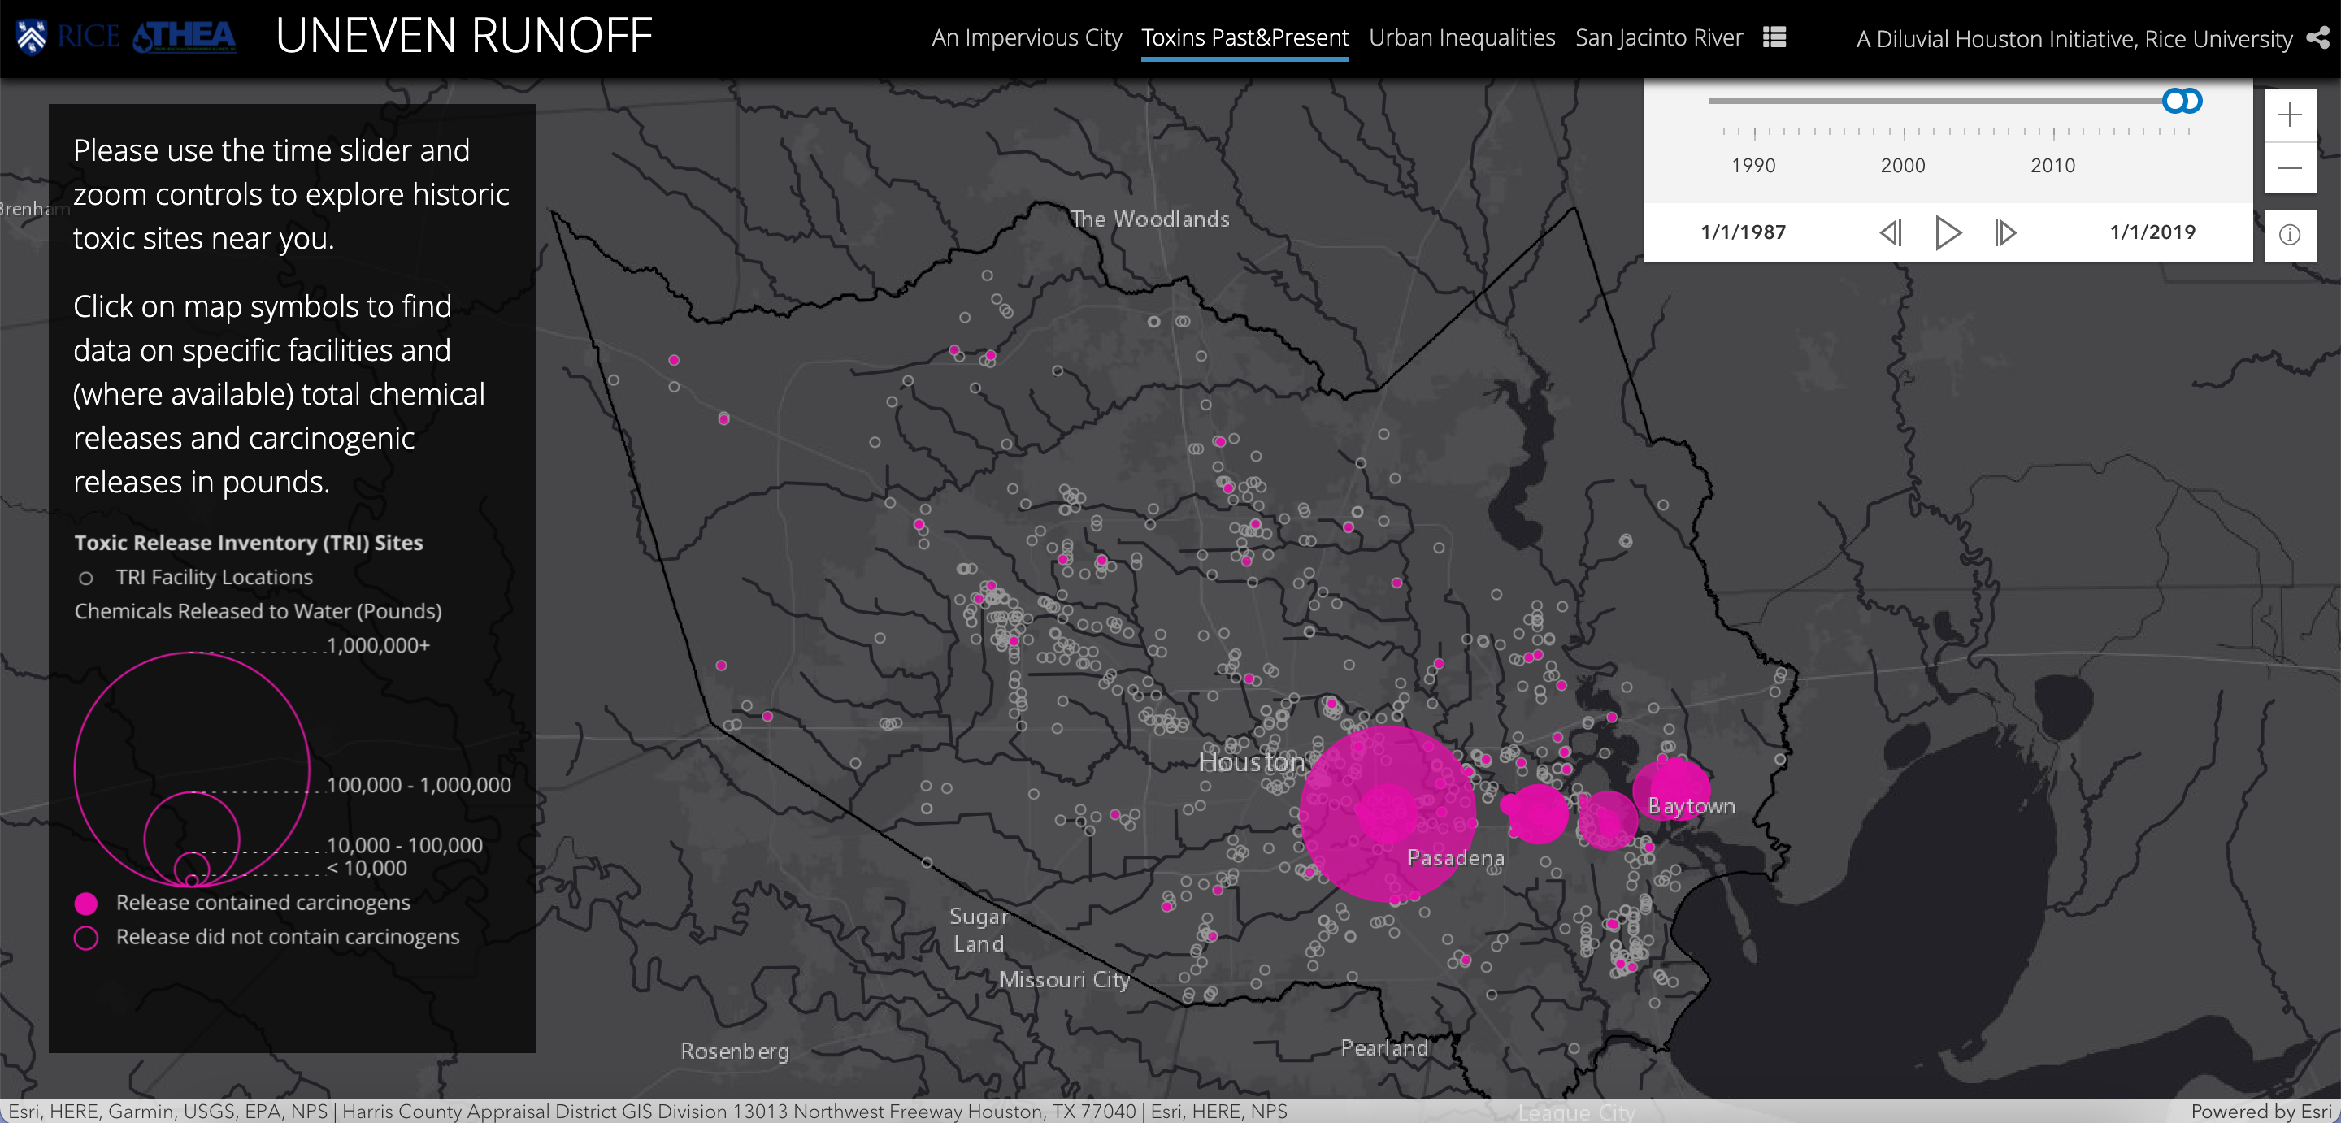The height and width of the screenshot is (1123, 2341).
Task: Open the map info button
Action: click(2289, 236)
